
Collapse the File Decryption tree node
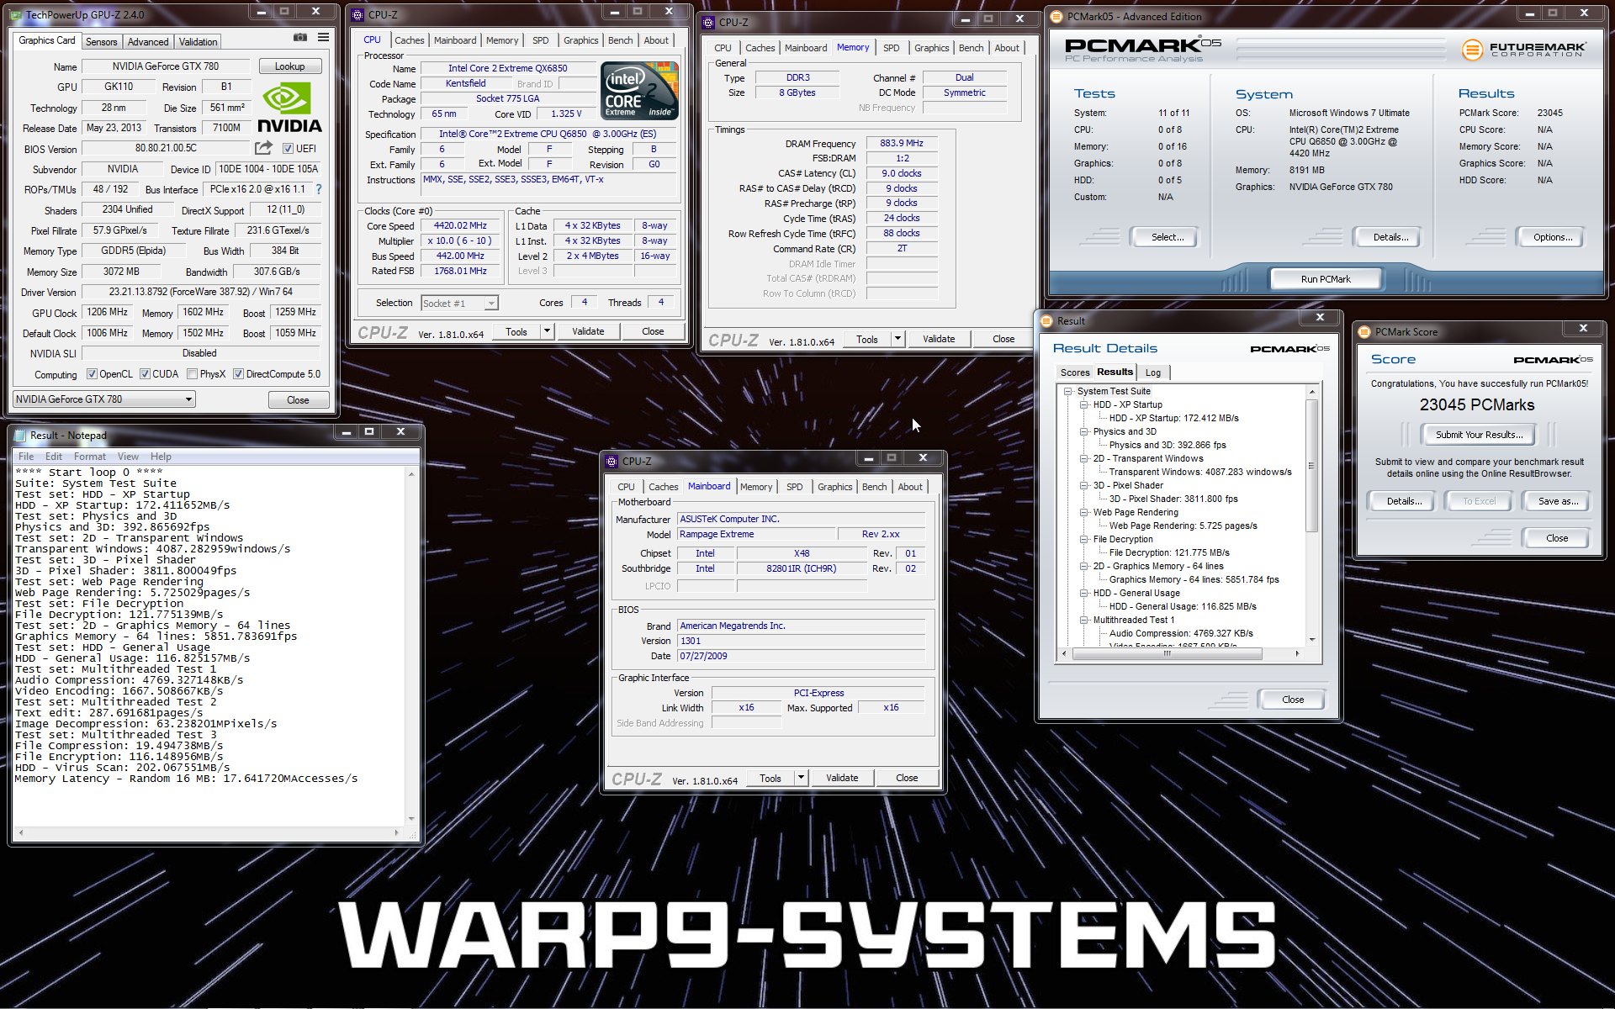1084,539
